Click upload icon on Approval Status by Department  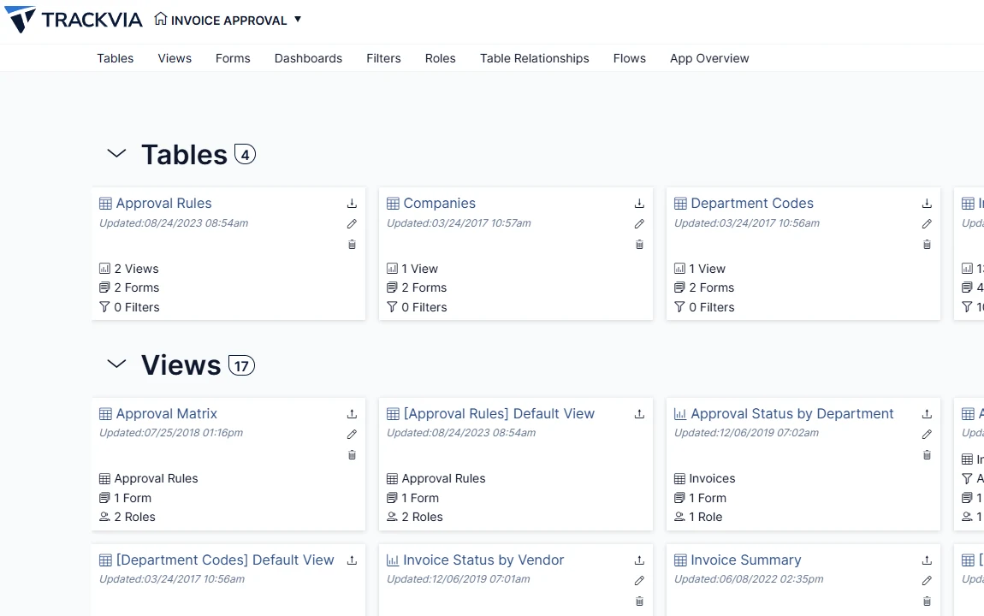[927, 414]
